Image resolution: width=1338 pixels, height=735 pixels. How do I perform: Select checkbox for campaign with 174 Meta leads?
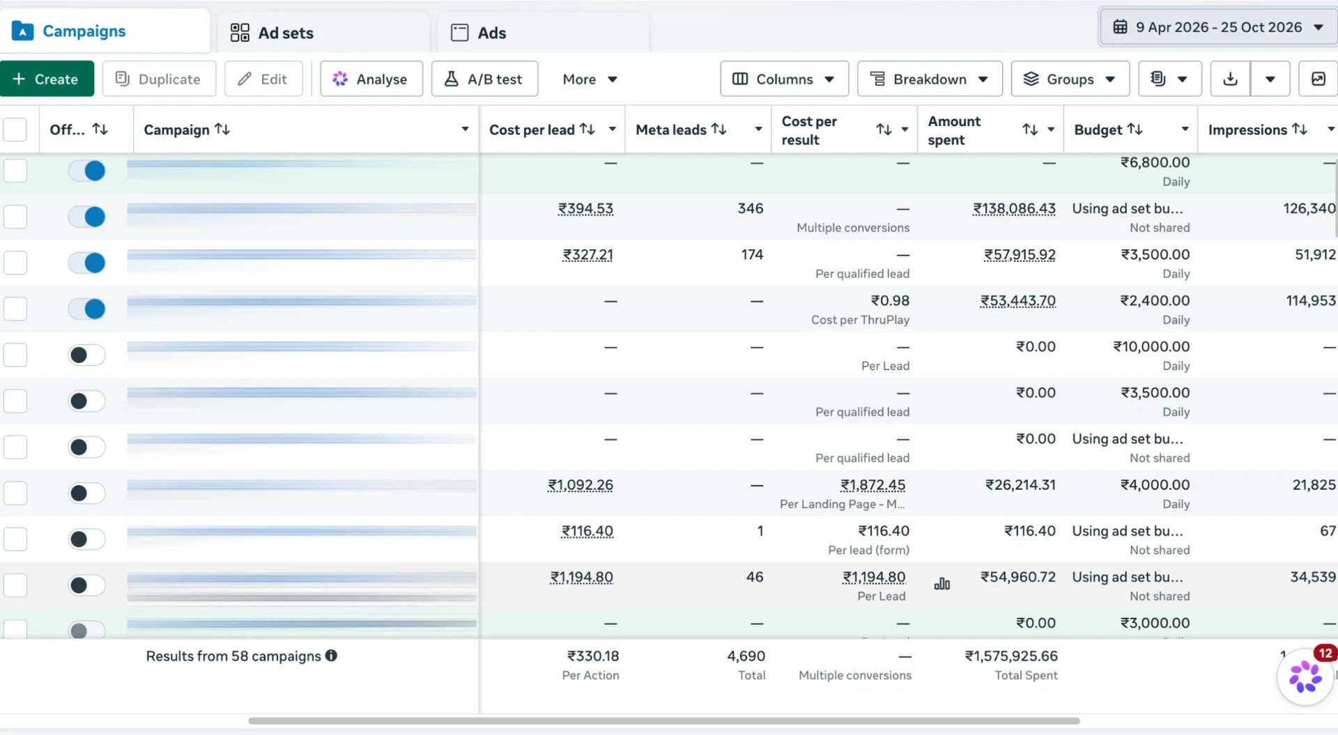tap(15, 263)
